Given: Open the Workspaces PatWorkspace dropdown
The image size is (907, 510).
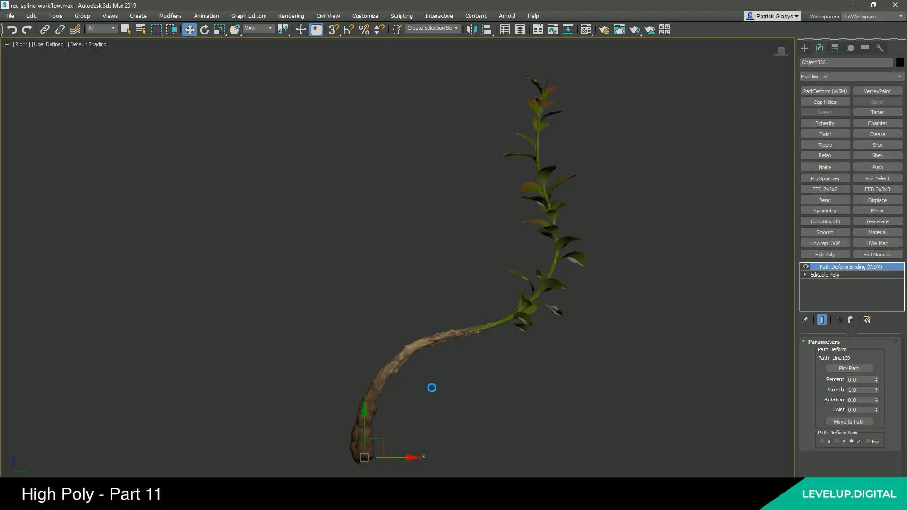Looking at the screenshot, I should (872, 17).
